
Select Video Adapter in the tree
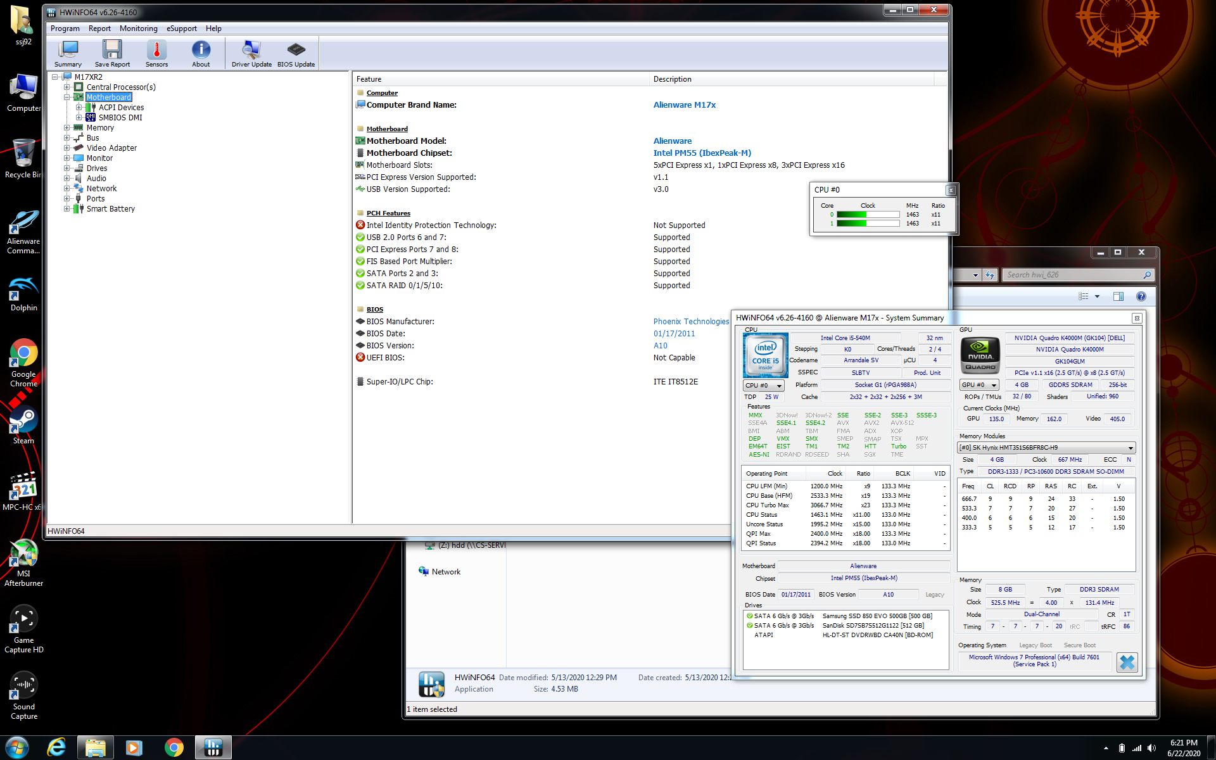tap(111, 148)
